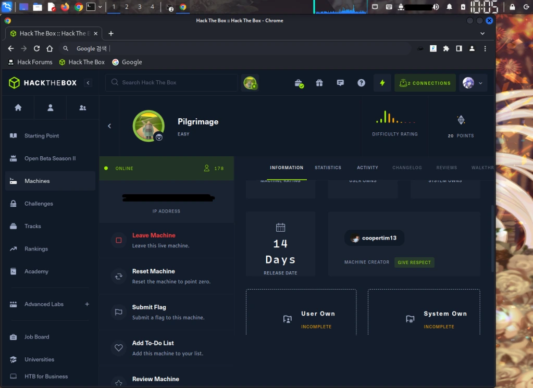Screen dimensions: 533x388
Task: Open Tracks in sidebar
Action: point(51,226)
